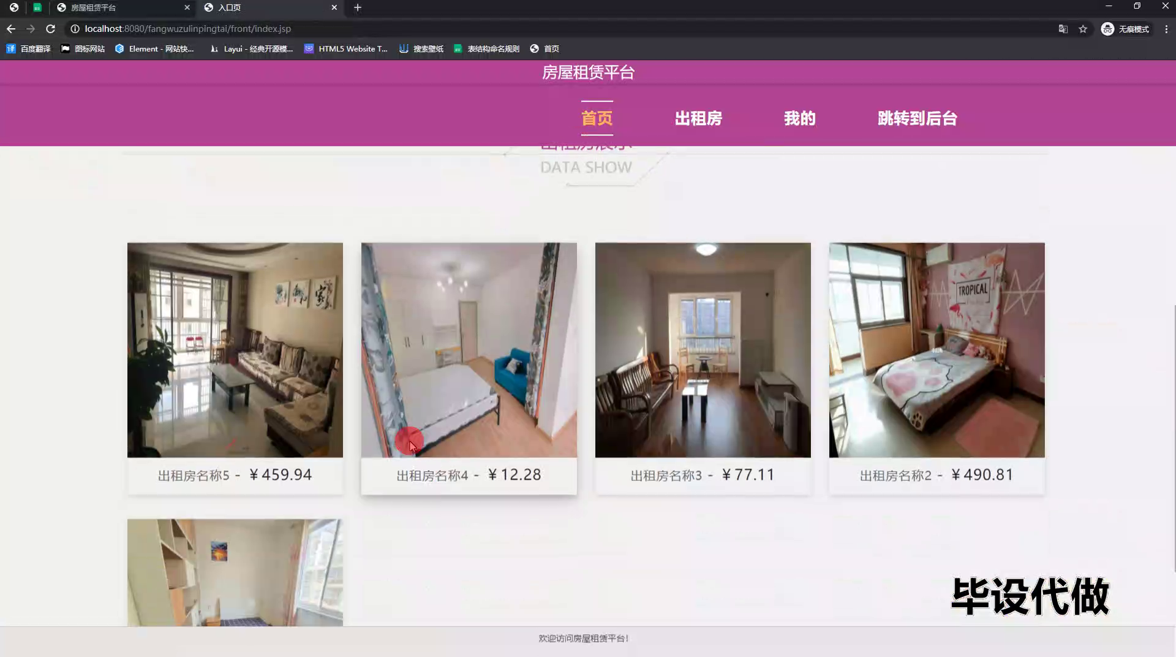Open the partially visible fifth listing photo

pyautogui.click(x=235, y=572)
